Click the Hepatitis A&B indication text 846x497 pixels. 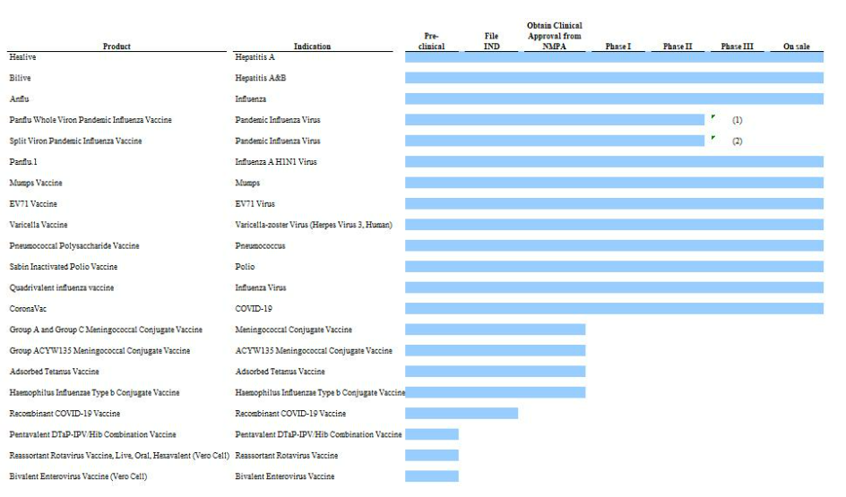click(x=261, y=78)
